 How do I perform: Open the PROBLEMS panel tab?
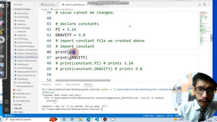pos(46,84)
